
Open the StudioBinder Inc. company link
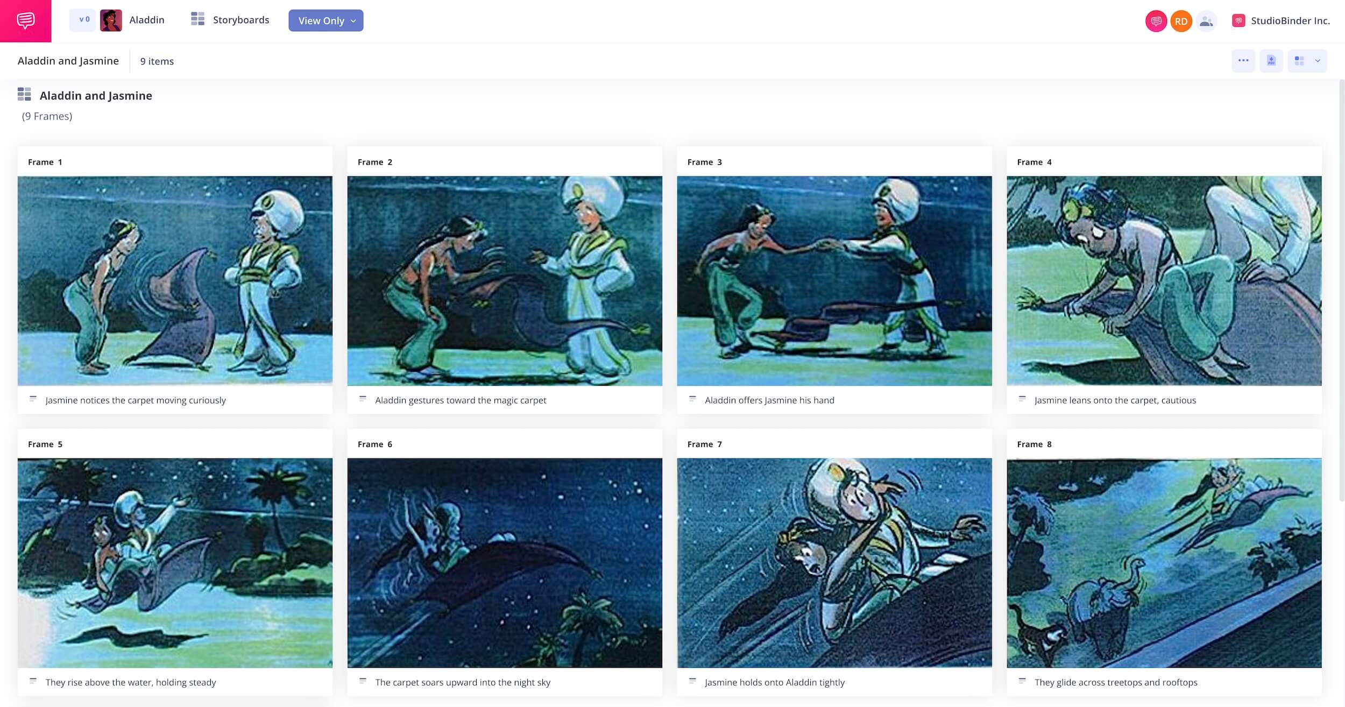pyautogui.click(x=1290, y=20)
